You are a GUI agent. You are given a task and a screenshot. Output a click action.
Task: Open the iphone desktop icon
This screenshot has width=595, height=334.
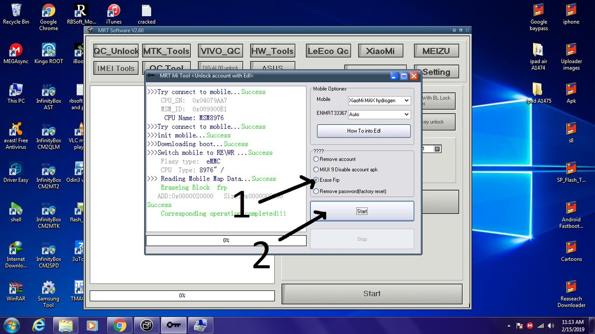[571, 14]
